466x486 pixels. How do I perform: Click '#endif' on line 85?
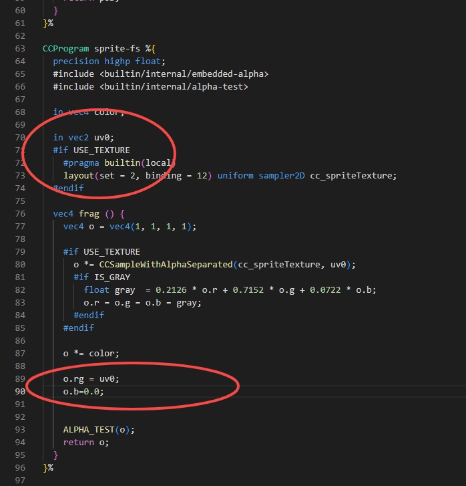tap(79, 328)
